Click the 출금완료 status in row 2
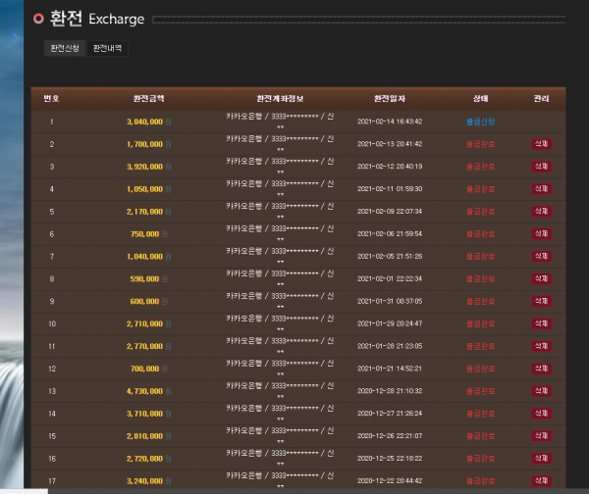Screen dimensions: 589x494 click(480, 144)
